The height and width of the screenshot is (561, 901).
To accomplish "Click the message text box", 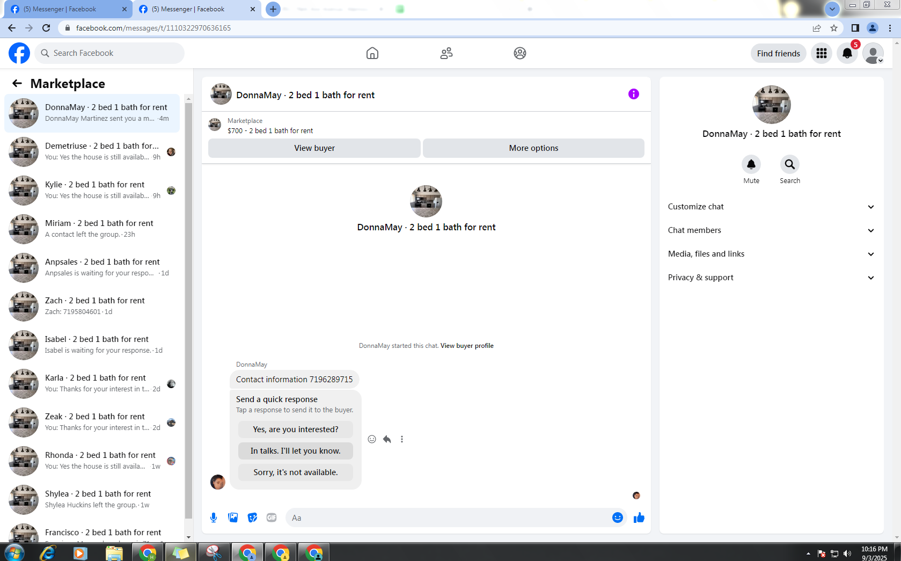I will 448,518.
